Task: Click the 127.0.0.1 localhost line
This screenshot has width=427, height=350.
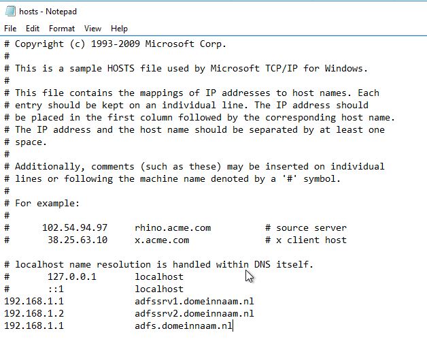Action: (x=94, y=276)
